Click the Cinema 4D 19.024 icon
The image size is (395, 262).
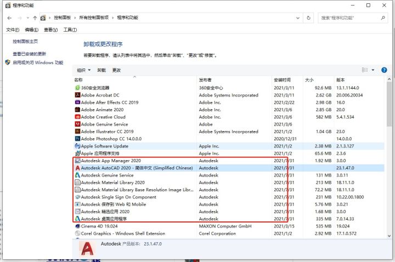[x=77, y=226]
